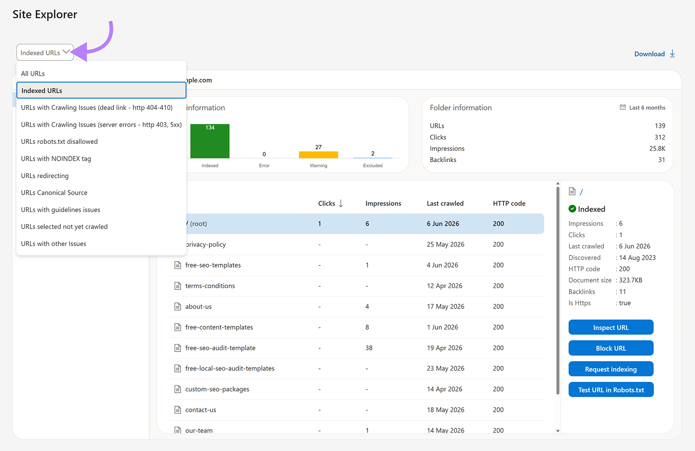The height and width of the screenshot is (451, 695).
Task: Click the green Indexed bar in chart
Action: point(210,141)
